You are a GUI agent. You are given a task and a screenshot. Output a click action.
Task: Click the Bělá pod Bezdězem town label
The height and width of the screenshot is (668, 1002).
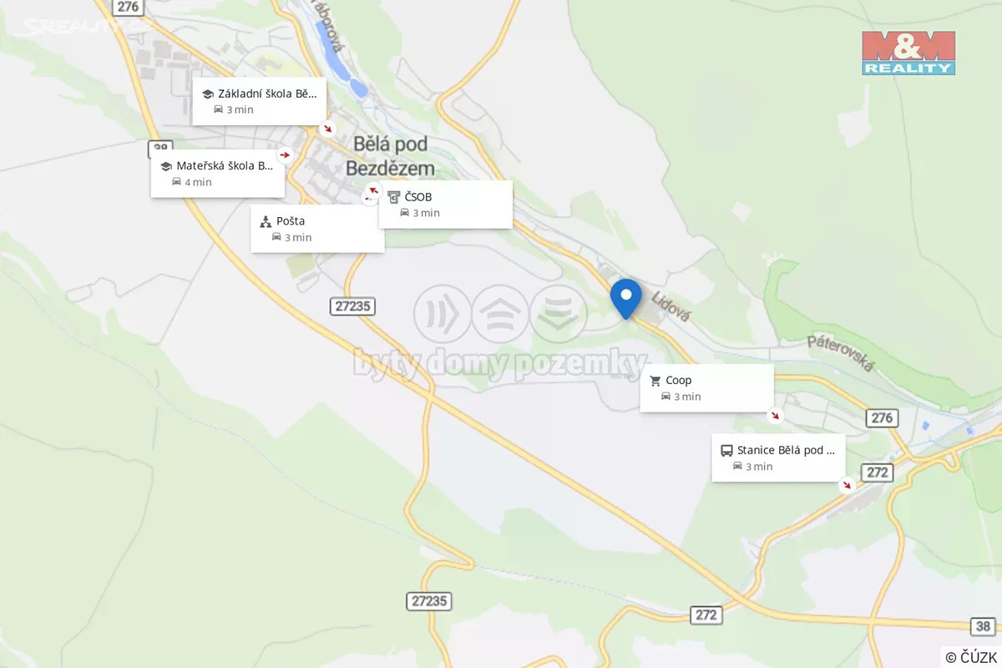tap(391, 155)
